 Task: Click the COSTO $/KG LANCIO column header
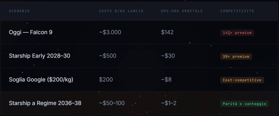121,11
